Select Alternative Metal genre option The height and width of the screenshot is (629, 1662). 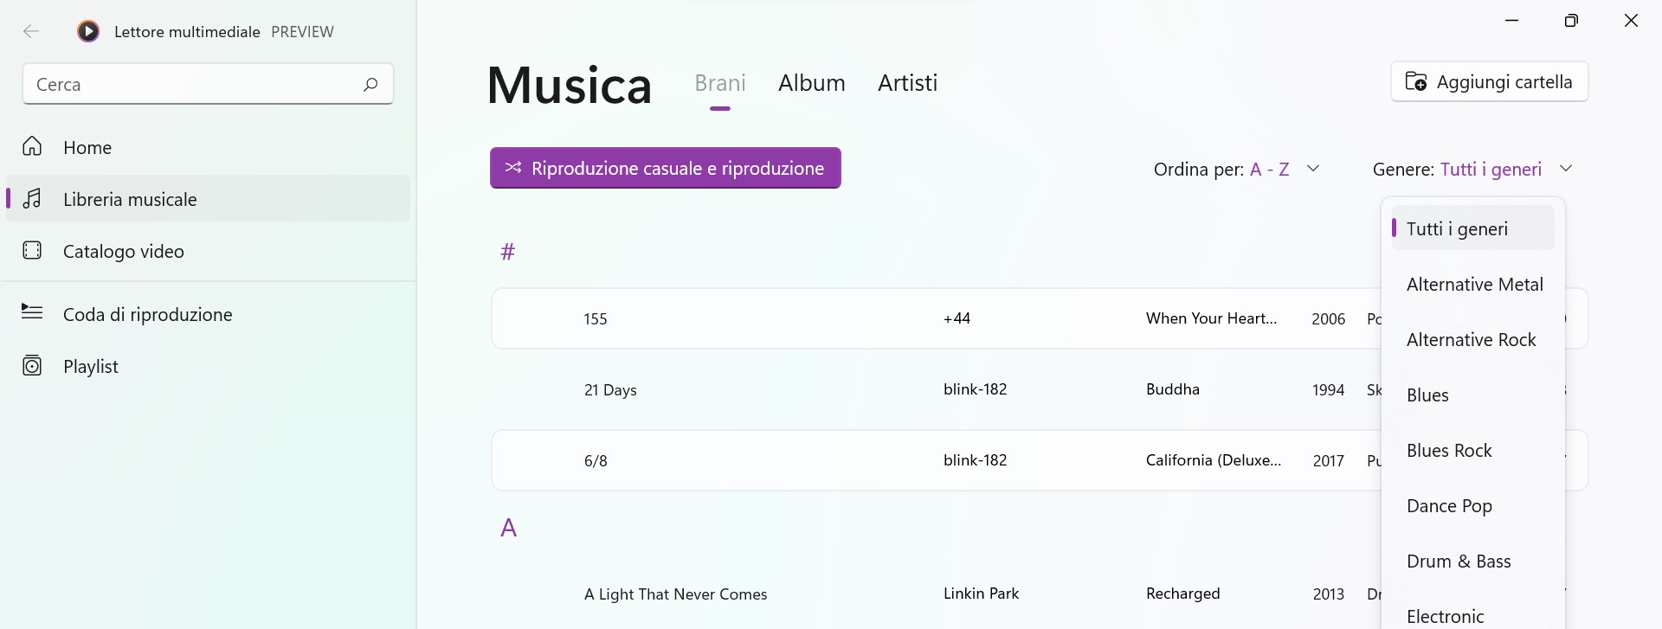tap(1474, 285)
